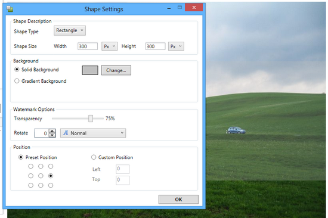Click the gray background color swatch
Screen dimensions: 328x218
point(90,70)
